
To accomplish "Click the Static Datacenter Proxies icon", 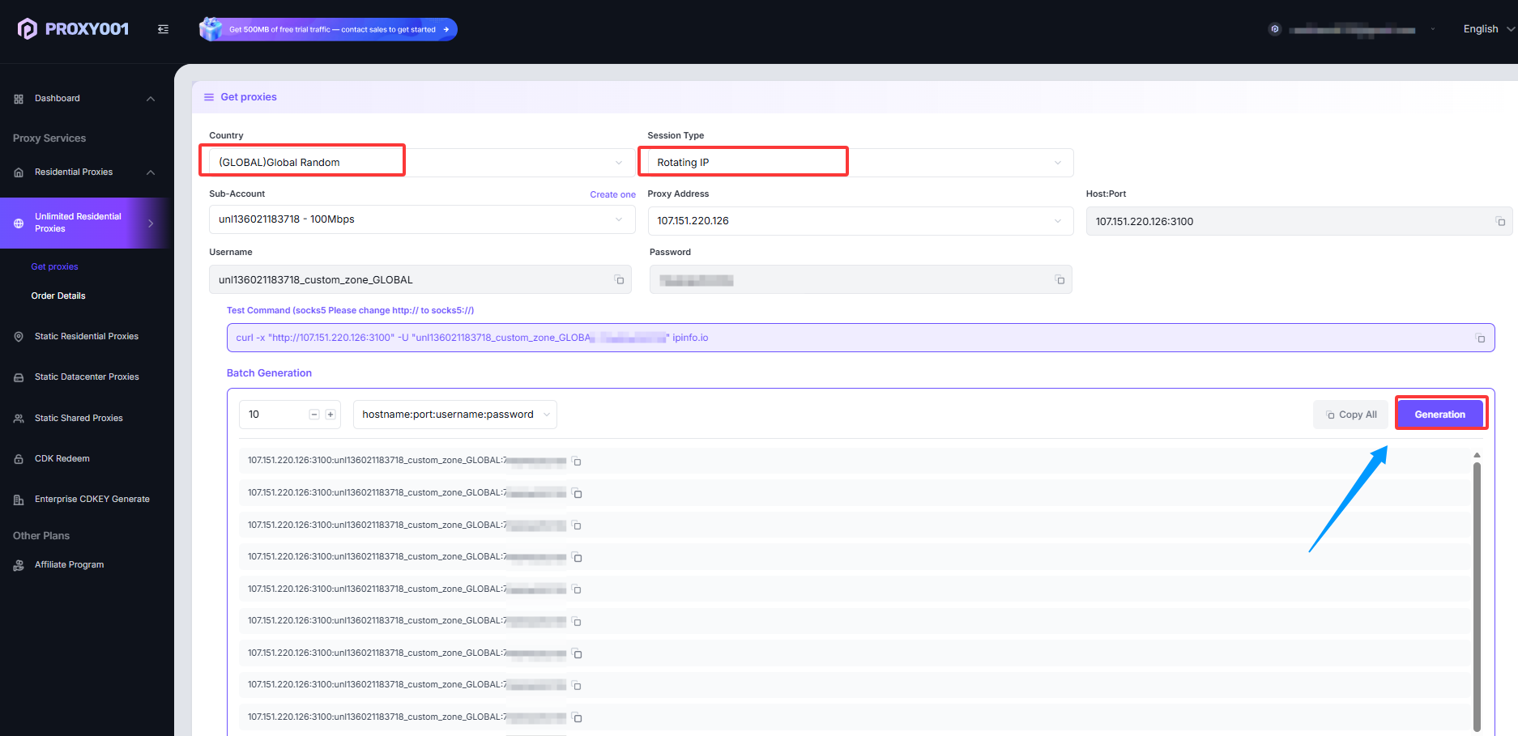I will tap(19, 377).
